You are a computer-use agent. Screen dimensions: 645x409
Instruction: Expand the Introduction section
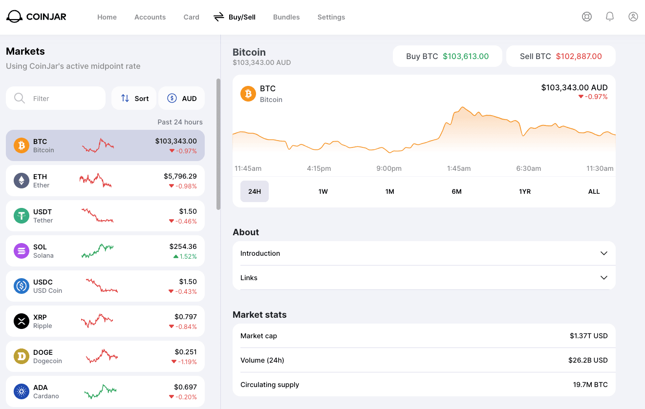pyautogui.click(x=424, y=253)
